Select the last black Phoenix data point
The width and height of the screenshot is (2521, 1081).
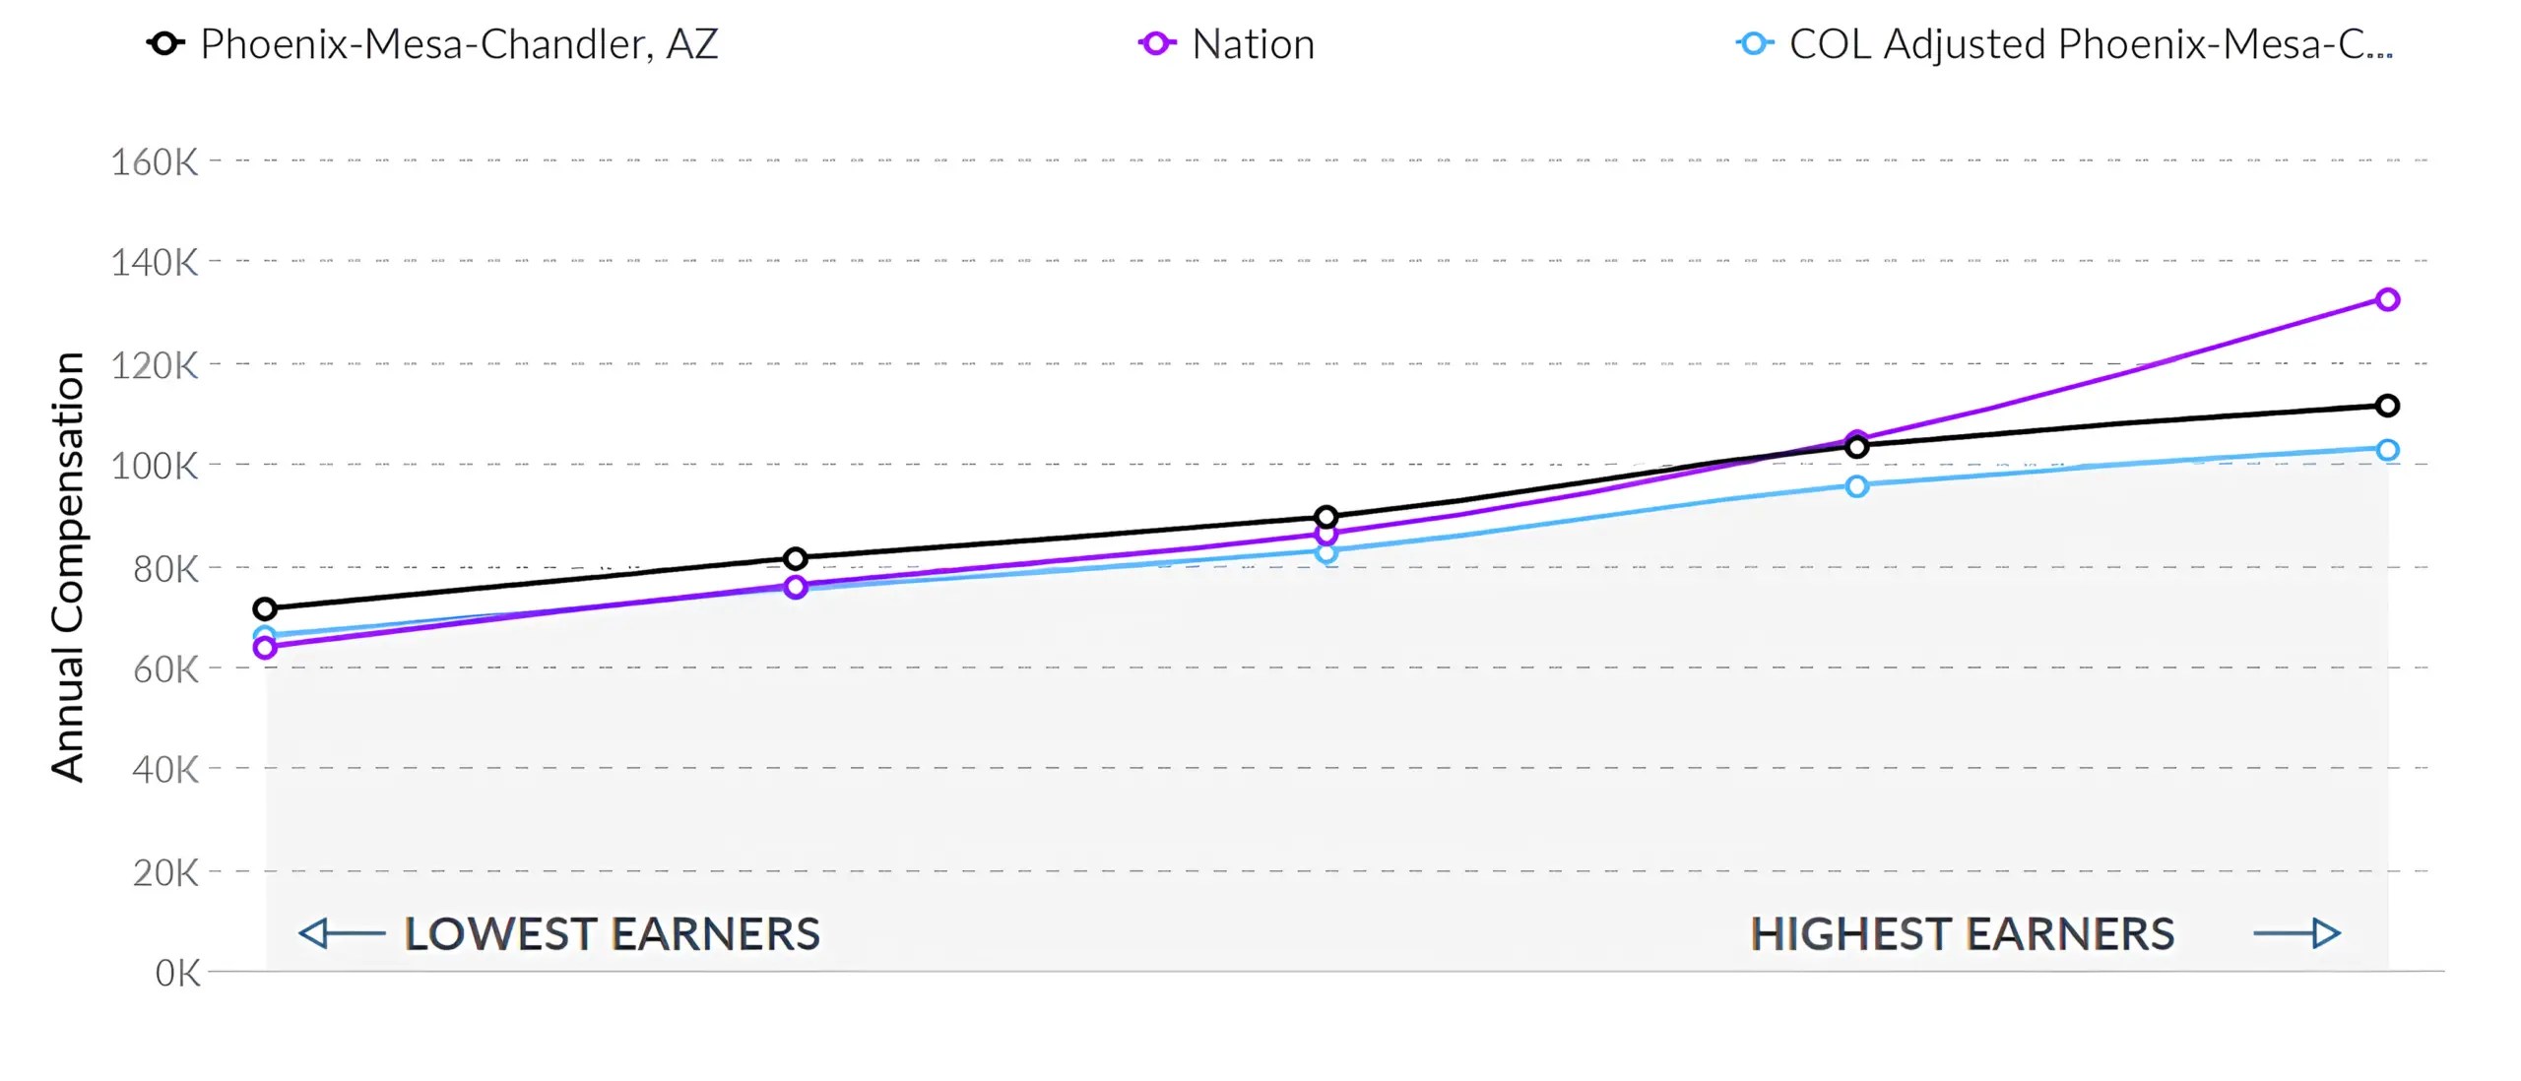(x=2387, y=406)
